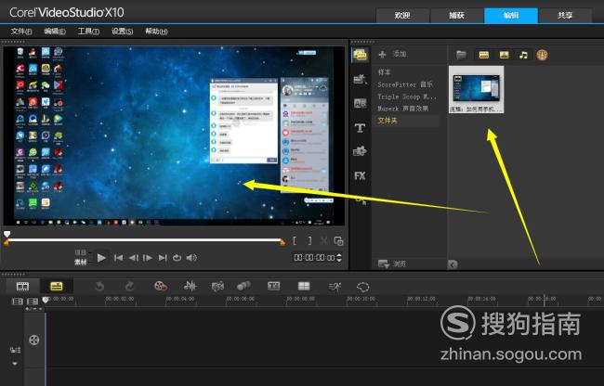The height and width of the screenshot is (386, 604).
Task: Open the Graphics library panel
Action: [360, 151]
